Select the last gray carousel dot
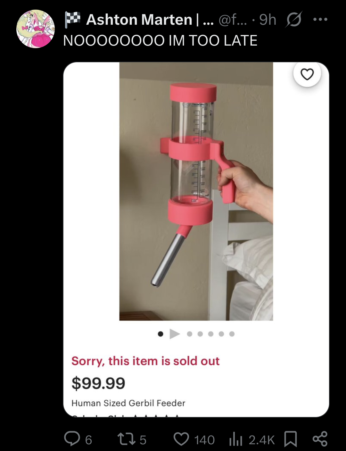Image resolution: width=346 pixels, height=451 pixels. click(232, 334)
